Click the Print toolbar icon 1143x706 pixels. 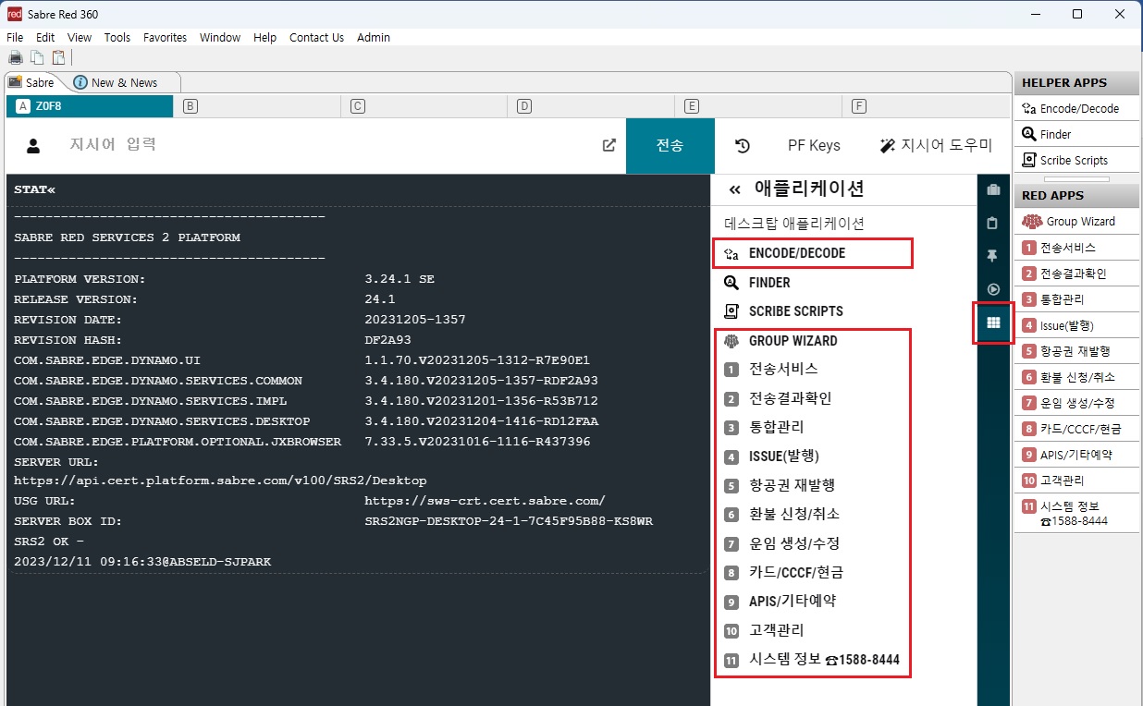point(16,57)
